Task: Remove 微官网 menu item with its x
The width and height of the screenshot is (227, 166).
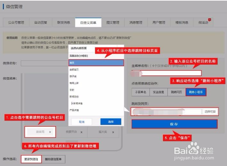Action: [50, 132]
